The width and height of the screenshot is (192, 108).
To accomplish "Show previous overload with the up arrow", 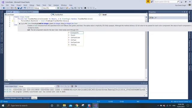I will [x=19, y=23].
